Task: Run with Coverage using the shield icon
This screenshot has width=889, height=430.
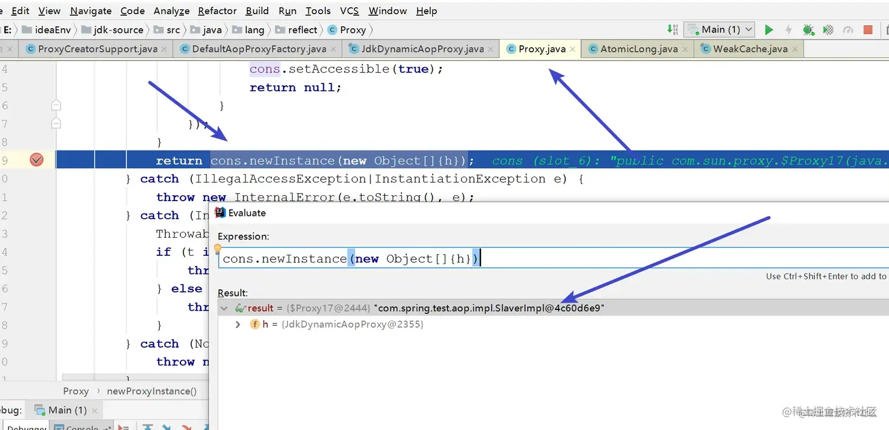Action: 828,29
